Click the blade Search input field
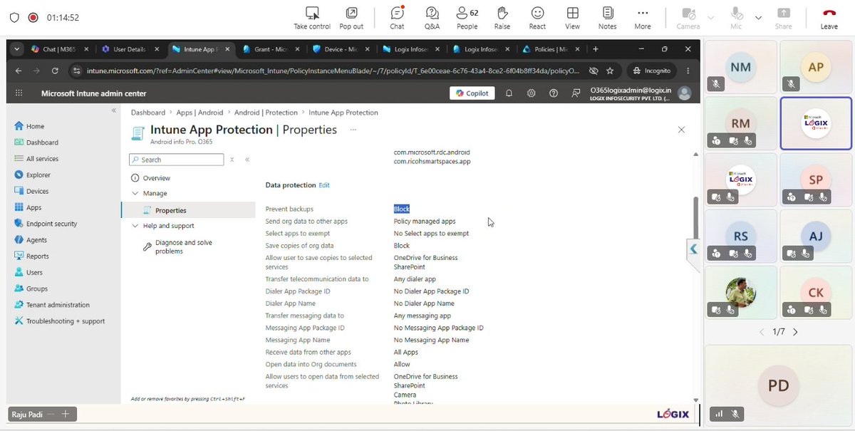Screen dimensions: 855x431 (177, 160)
